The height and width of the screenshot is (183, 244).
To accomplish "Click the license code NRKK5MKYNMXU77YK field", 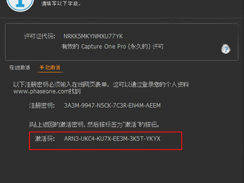I will coord(93,36).
